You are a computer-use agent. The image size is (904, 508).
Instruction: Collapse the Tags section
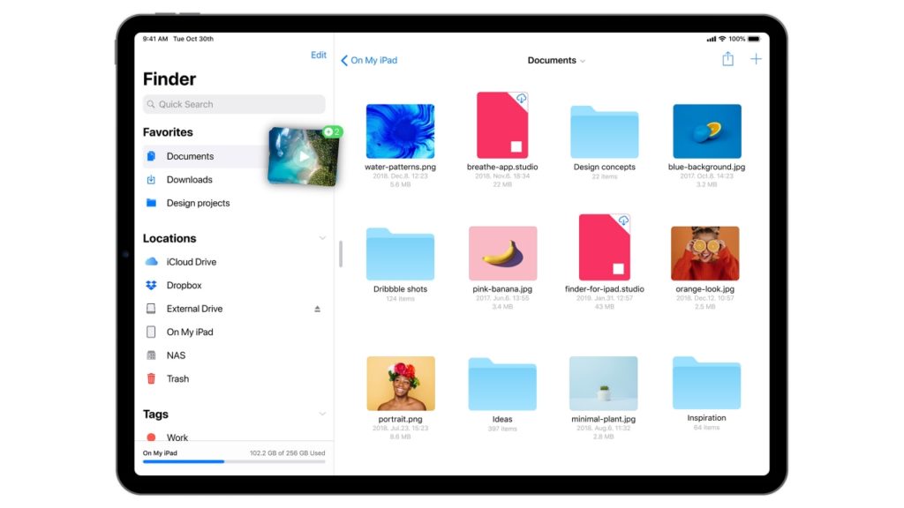pyautogui.click(x=322, y=414)
